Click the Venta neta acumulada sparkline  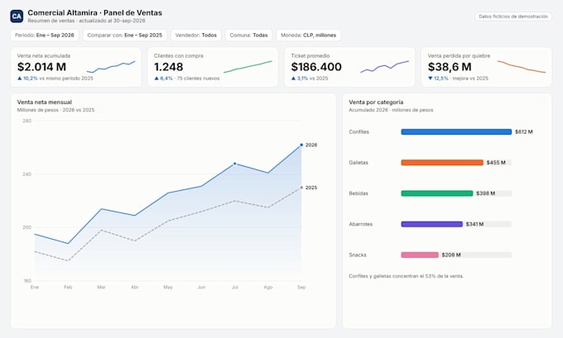point(111,67)
